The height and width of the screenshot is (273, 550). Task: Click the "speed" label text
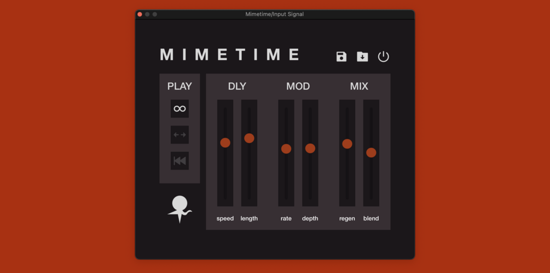pos(225,219)
